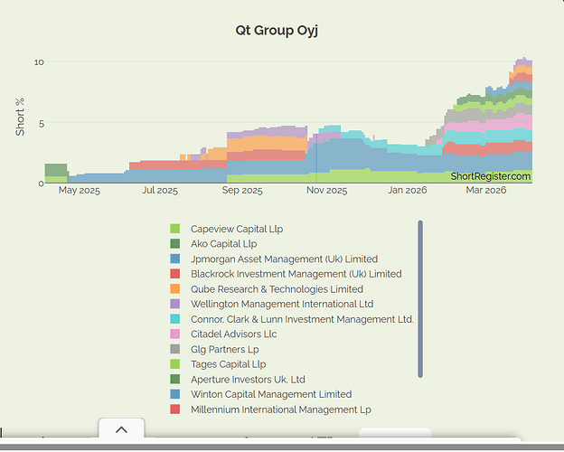Select 'Aperture Investors Uk, Ltd' legend label

coord(248,380)
